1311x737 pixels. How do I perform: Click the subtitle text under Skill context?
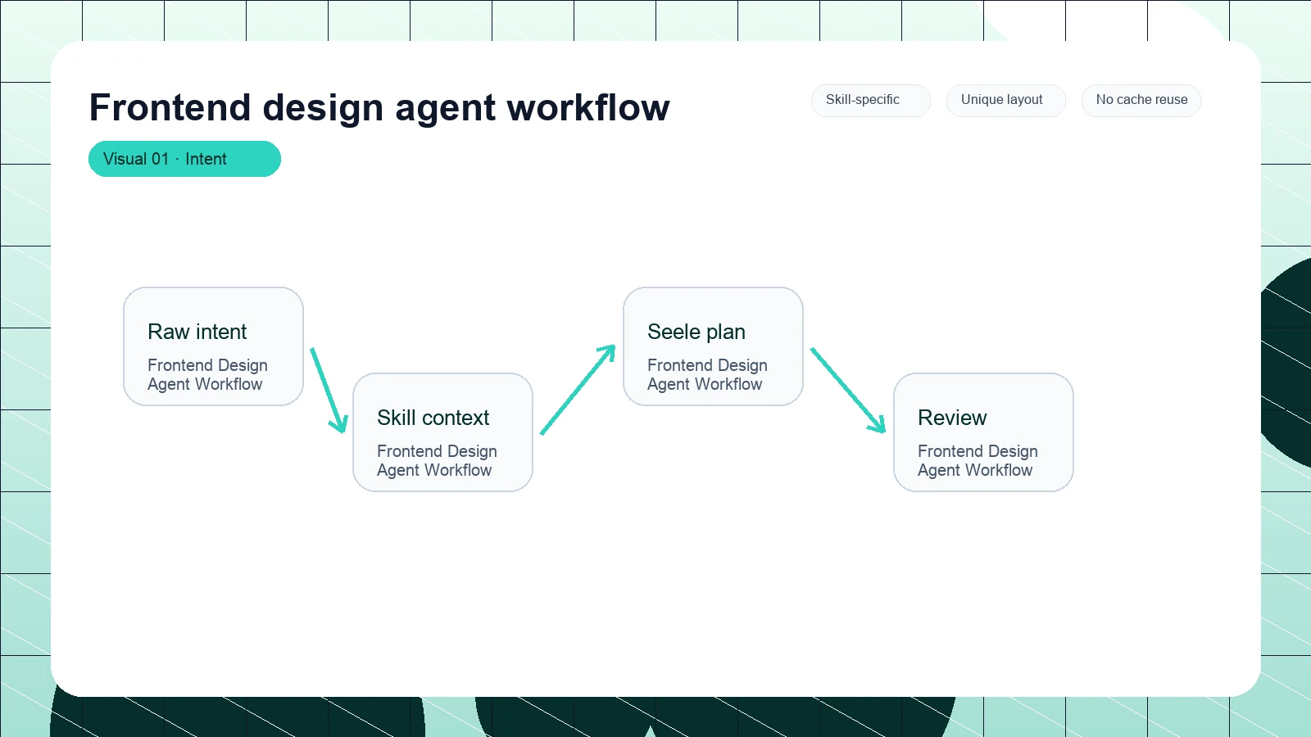click(437, 460)
